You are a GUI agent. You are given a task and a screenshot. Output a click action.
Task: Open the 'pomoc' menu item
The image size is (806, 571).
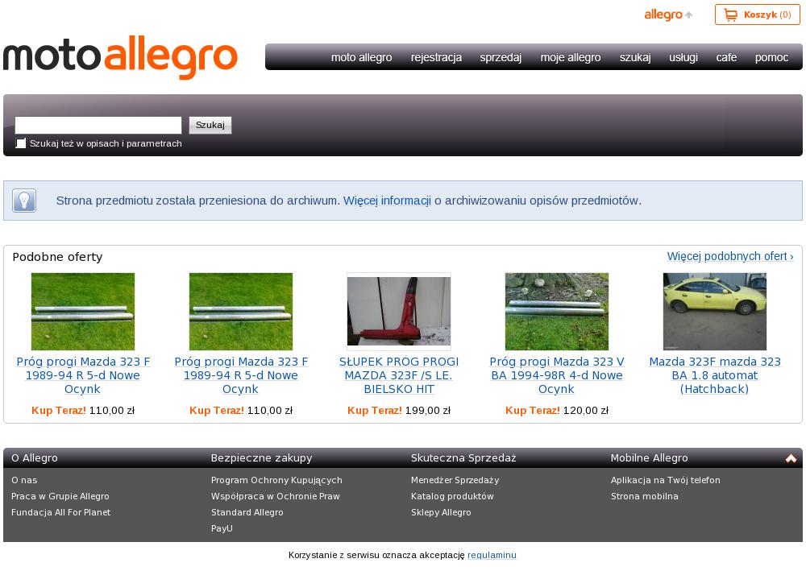tap(771, 57)
